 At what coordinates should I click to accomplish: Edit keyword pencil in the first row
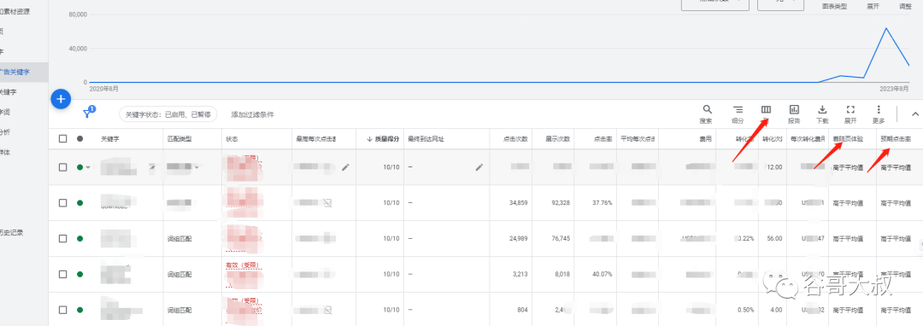point(152,167)
